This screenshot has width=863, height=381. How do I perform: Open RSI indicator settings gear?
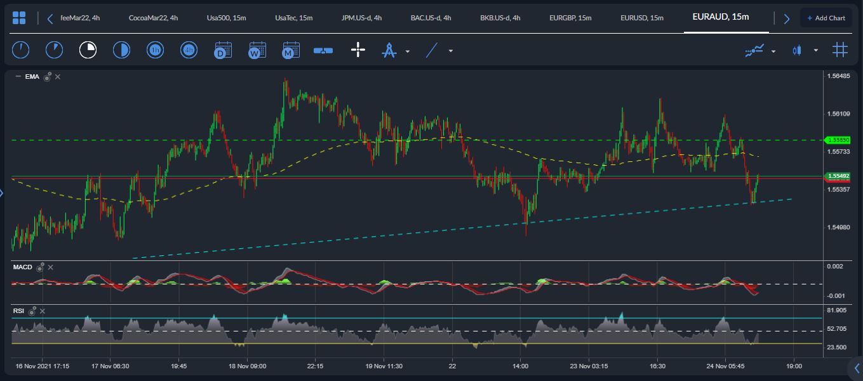[x=32, y=311]
